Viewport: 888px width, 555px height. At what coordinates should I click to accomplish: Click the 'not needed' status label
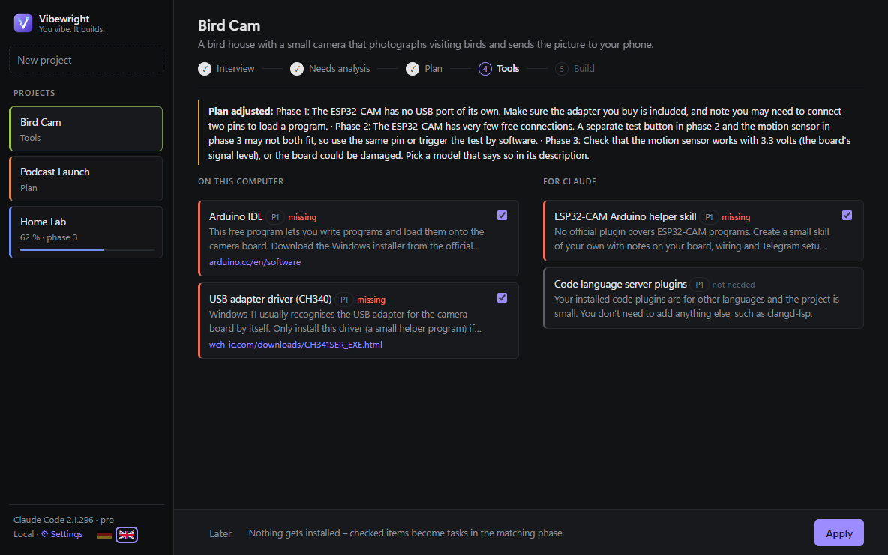point(733,285)
